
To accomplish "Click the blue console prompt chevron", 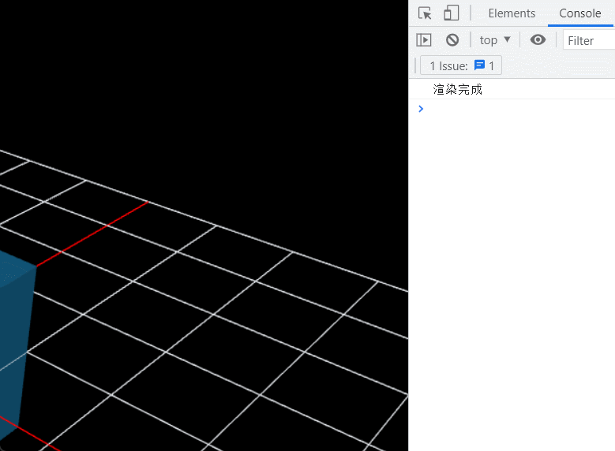I will [421, 109].
